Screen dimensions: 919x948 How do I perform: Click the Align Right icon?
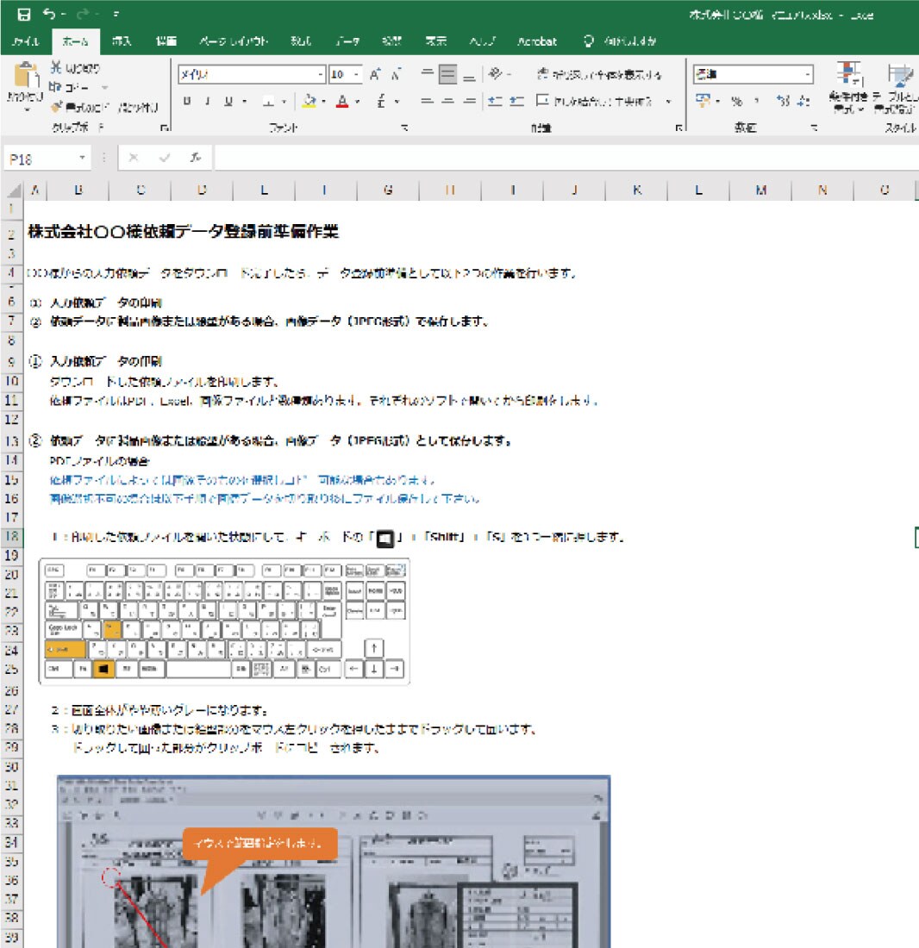pos(469,101)
